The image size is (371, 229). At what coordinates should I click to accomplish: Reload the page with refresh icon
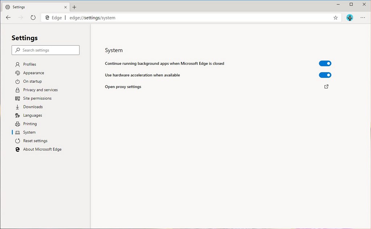[33, 17]
